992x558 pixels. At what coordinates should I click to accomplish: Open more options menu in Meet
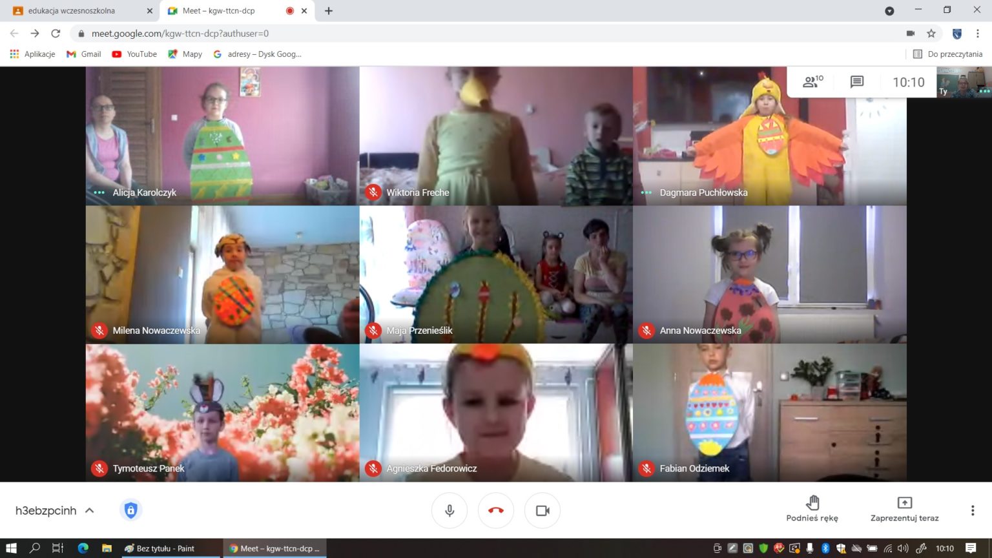(973, 510)
